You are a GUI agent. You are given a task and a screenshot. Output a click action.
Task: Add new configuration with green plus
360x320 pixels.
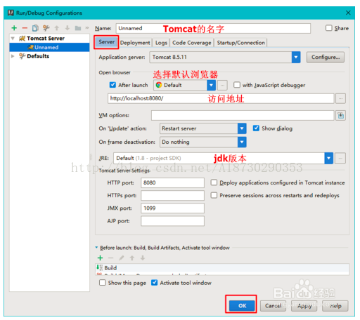pos(14,28)
